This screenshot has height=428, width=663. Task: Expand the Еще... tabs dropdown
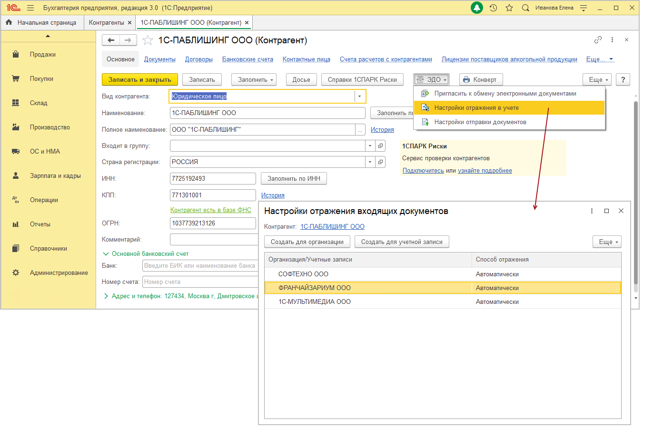tap(600, 59)
